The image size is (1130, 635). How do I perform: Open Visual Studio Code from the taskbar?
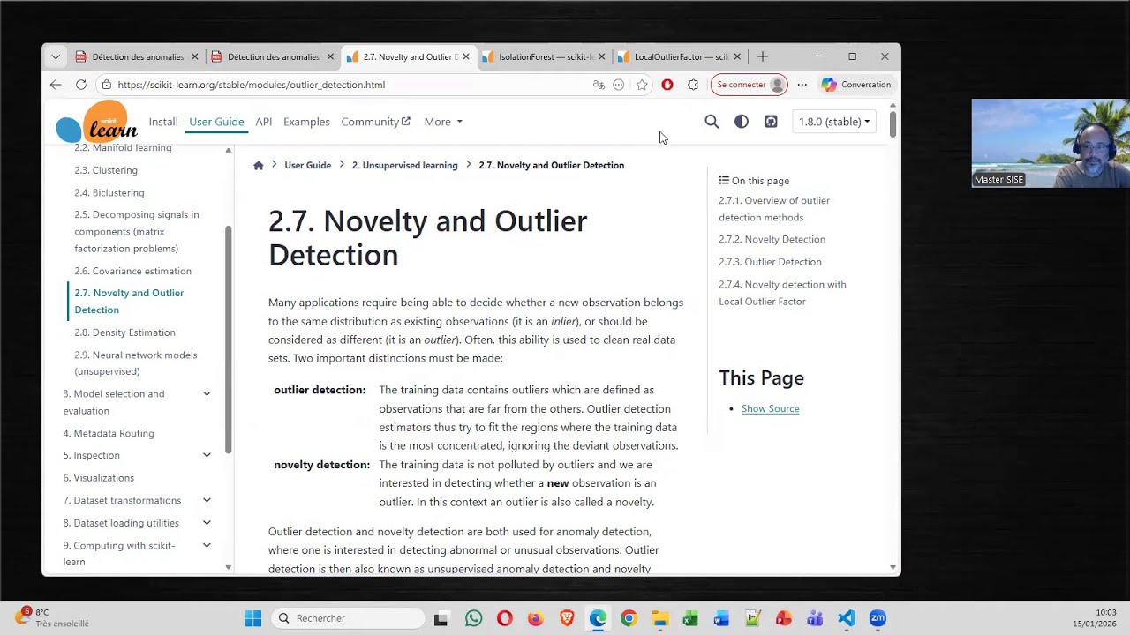(x=847, y=618)
